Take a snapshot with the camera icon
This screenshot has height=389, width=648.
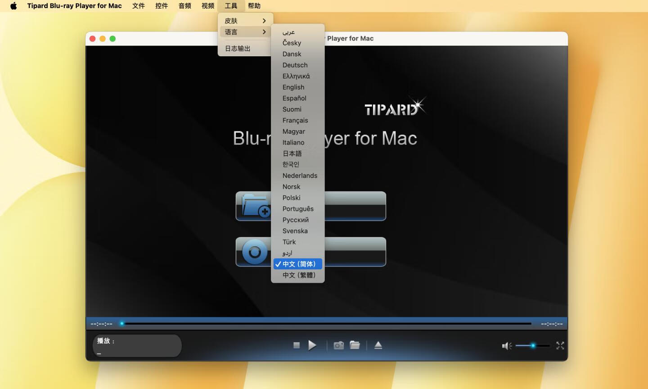pos(338,345)
